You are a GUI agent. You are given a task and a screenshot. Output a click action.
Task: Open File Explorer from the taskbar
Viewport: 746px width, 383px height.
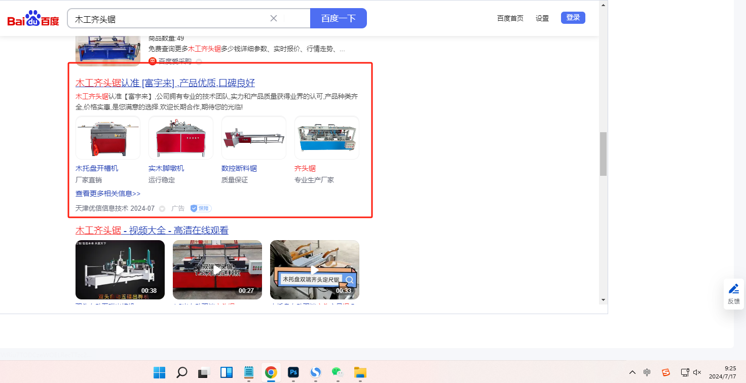360,372
